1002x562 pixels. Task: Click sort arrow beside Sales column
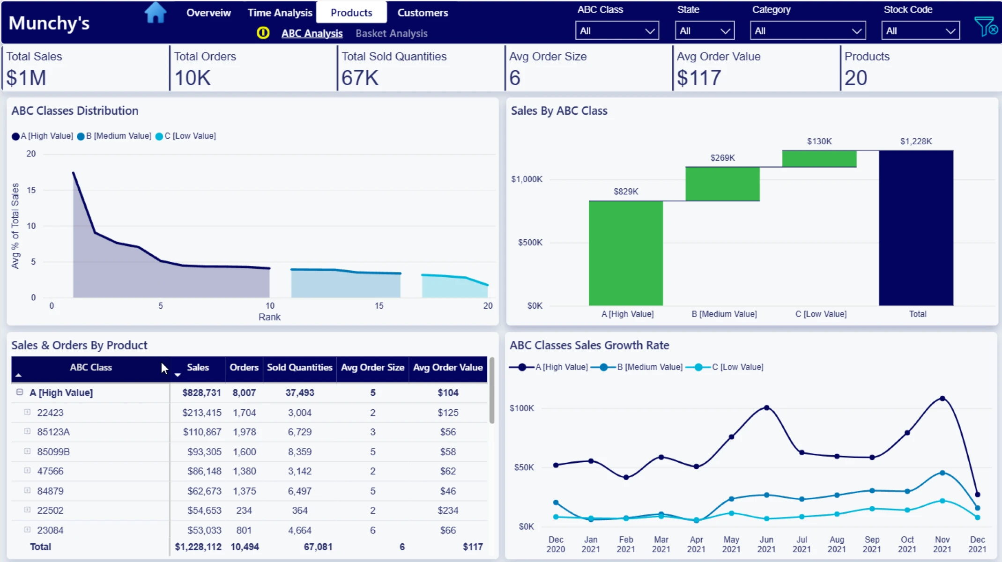178,375
